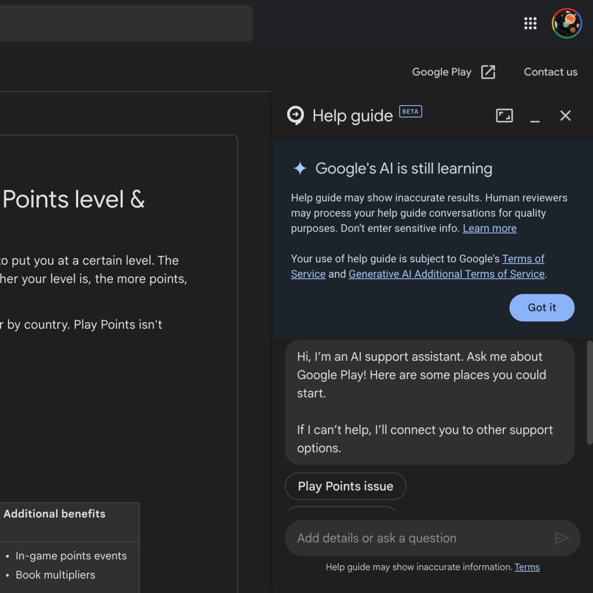The image size is (593, 593).
Task: Open the Google apps grid
Action: [x=530, y=23]
